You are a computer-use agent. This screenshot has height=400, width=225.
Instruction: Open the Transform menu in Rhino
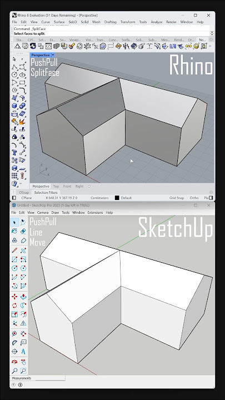(128, 22)
